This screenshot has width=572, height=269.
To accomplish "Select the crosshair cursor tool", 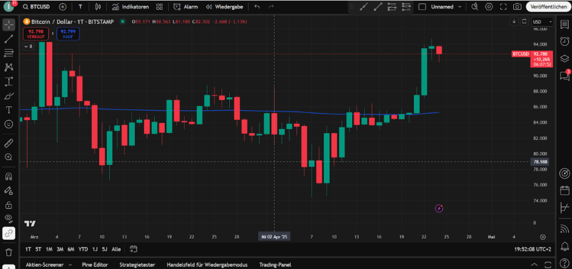I will (x=9, y=25).
